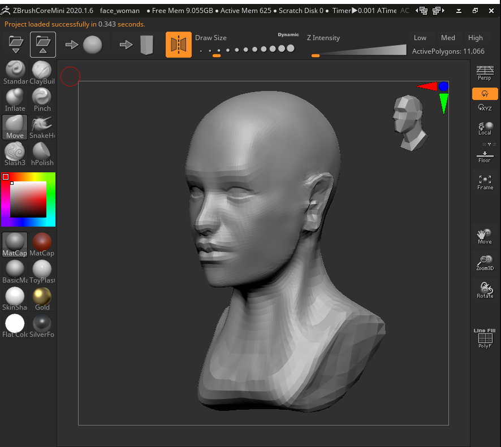
Task: Set mesh resolution to High
Action: click(476, 38)
